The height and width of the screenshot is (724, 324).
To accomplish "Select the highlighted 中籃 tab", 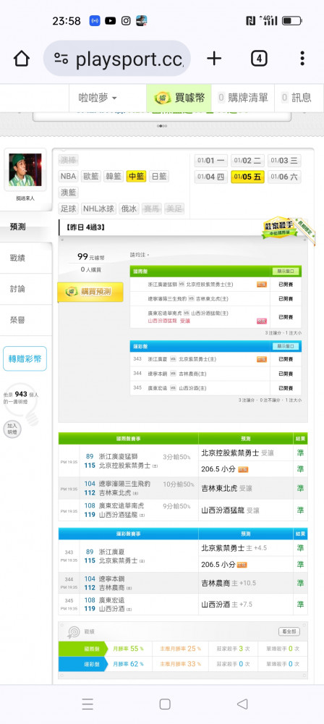I will point(136,177).
